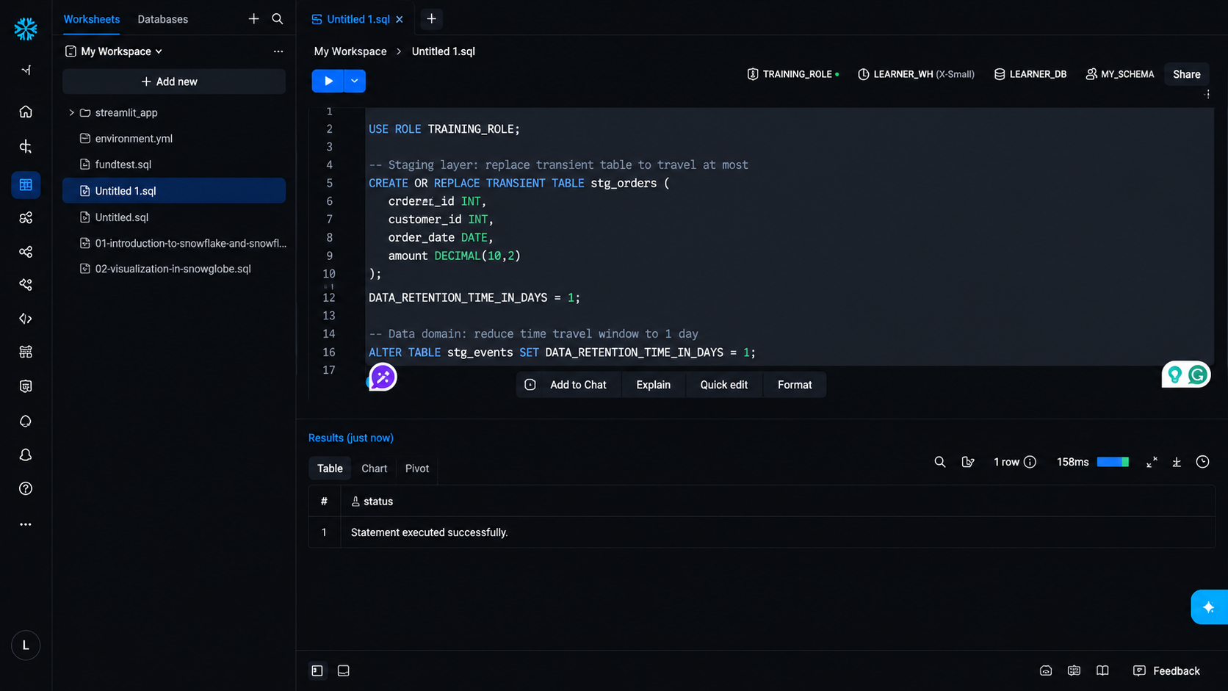Click the row count info icon
This screenshot has width=1228, height=691.
point(1030,462)
